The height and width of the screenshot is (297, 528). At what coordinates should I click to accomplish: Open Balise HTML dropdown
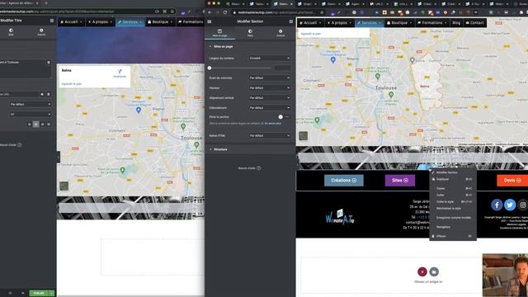point(270,135)
